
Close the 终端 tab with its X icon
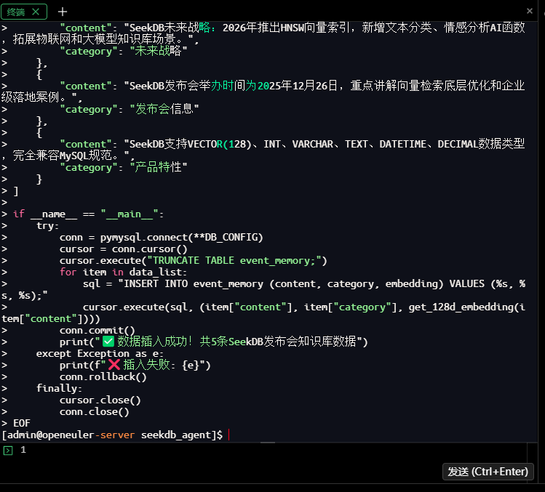pyautogui.click(x=36, y=12)
